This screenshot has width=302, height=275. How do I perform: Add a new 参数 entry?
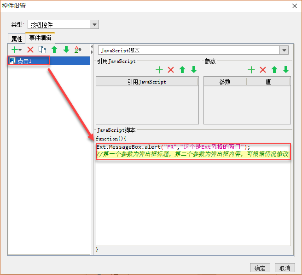(x=251, y=70)
